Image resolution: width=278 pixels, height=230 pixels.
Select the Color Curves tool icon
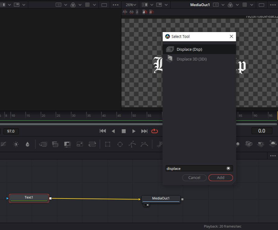point(3,144)
